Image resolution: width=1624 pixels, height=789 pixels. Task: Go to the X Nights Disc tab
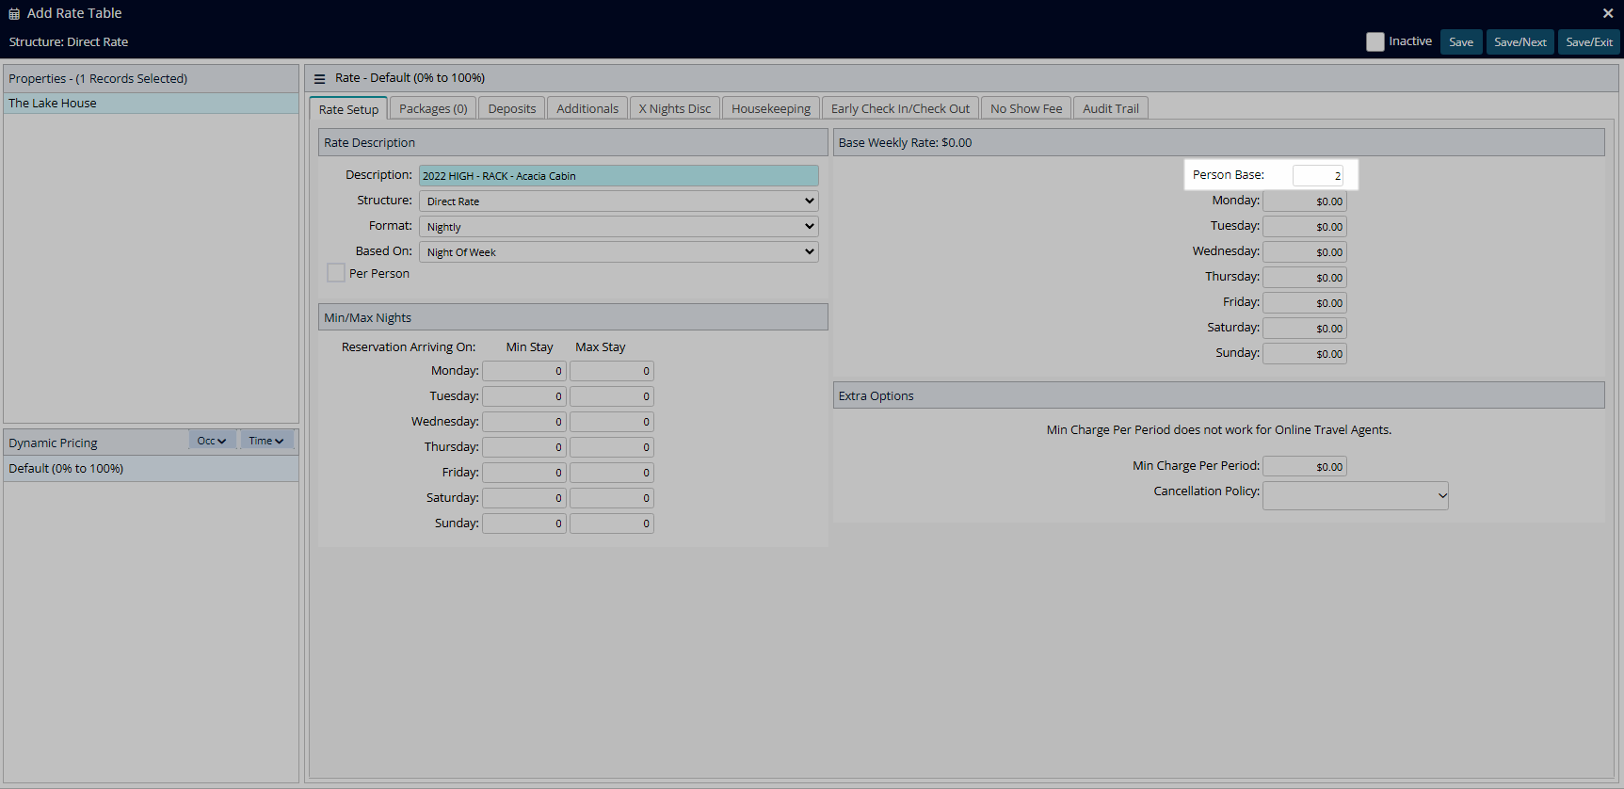pyautogui.click(x=675, y=108)
